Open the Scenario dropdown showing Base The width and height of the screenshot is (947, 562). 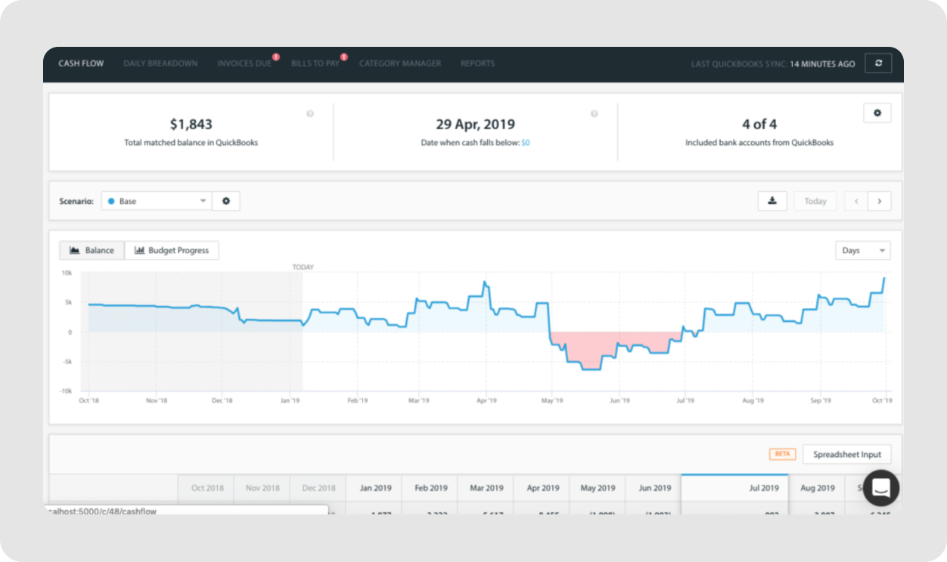tap(155, 201)
